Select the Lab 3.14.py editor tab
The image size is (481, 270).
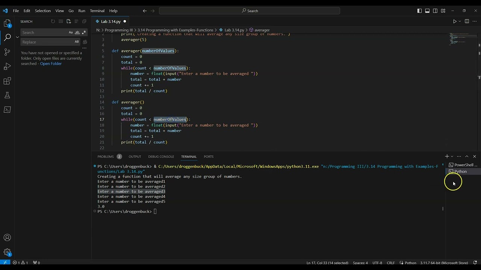pyautogui.click(x=110, y=21)
